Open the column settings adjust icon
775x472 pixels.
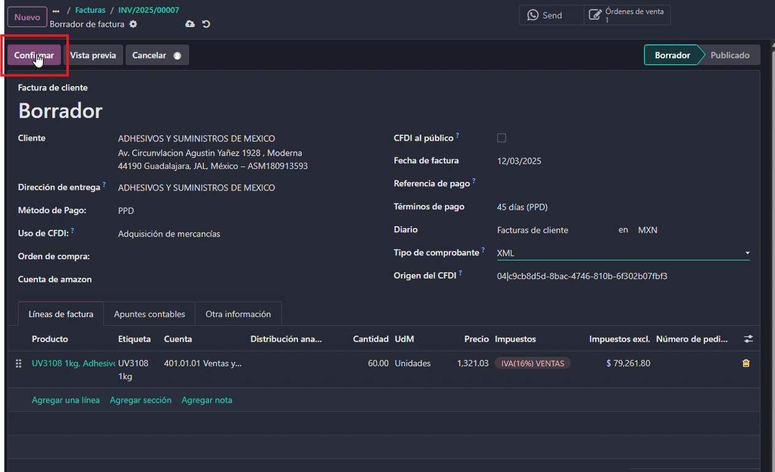[x=748, y=339]
